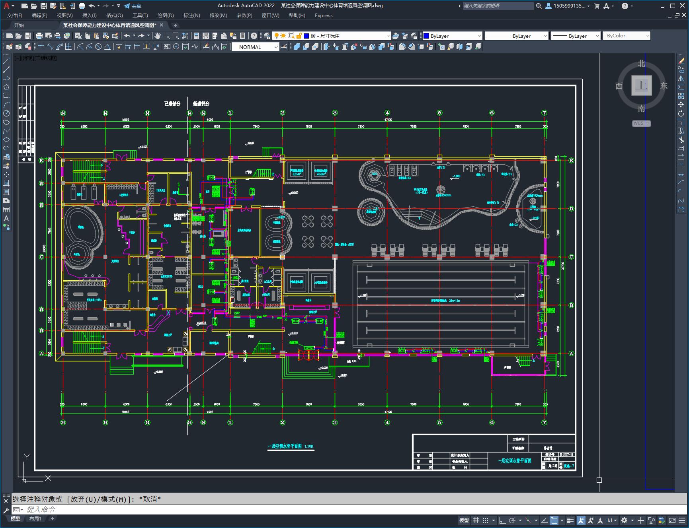
Task: Select the Table tool in draw toolbar
Action: pos(6,210)
